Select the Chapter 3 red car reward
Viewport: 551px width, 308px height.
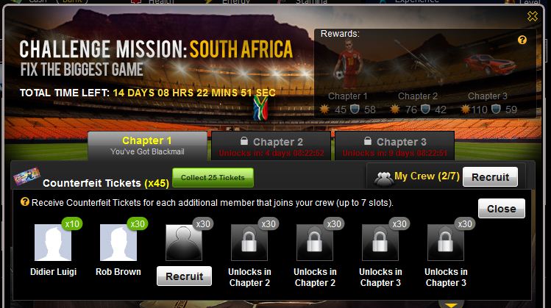pyautogui.click(x=490, y=65)
